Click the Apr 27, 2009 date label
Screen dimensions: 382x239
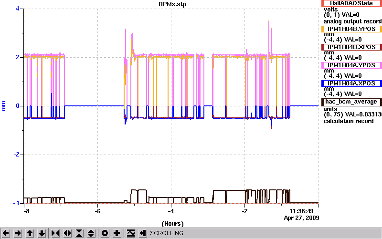point(301,218)
